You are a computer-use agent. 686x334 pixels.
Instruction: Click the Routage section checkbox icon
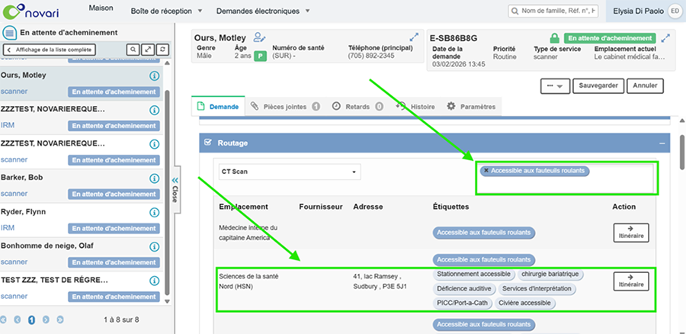pos(208,143)
